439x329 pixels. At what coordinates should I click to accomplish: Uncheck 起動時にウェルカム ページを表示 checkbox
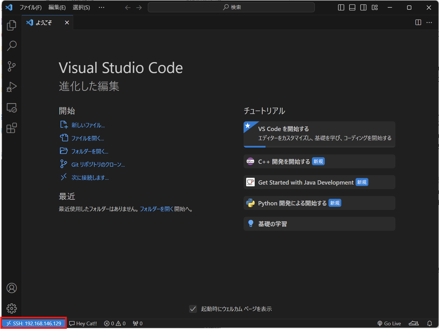[193, 309]
